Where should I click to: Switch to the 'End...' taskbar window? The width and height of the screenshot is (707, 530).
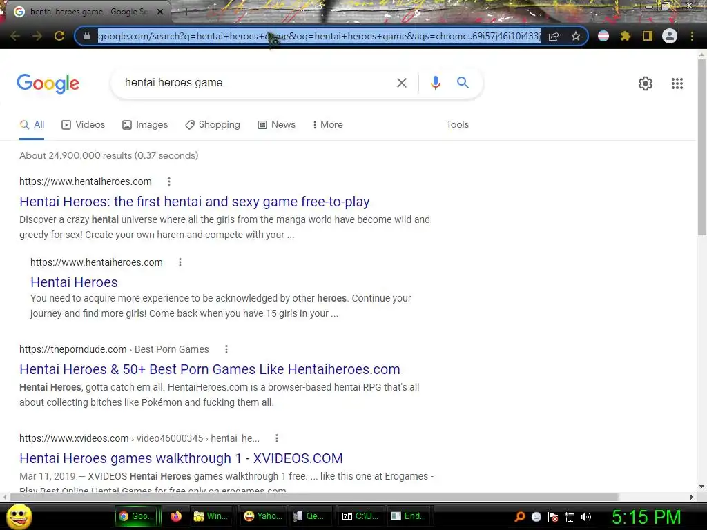[408, 516]
